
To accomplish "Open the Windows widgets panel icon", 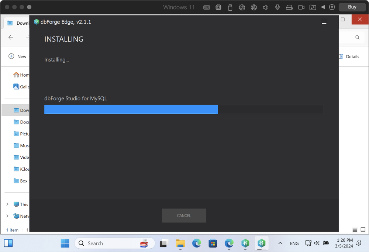I will click(x=8, y=243).
